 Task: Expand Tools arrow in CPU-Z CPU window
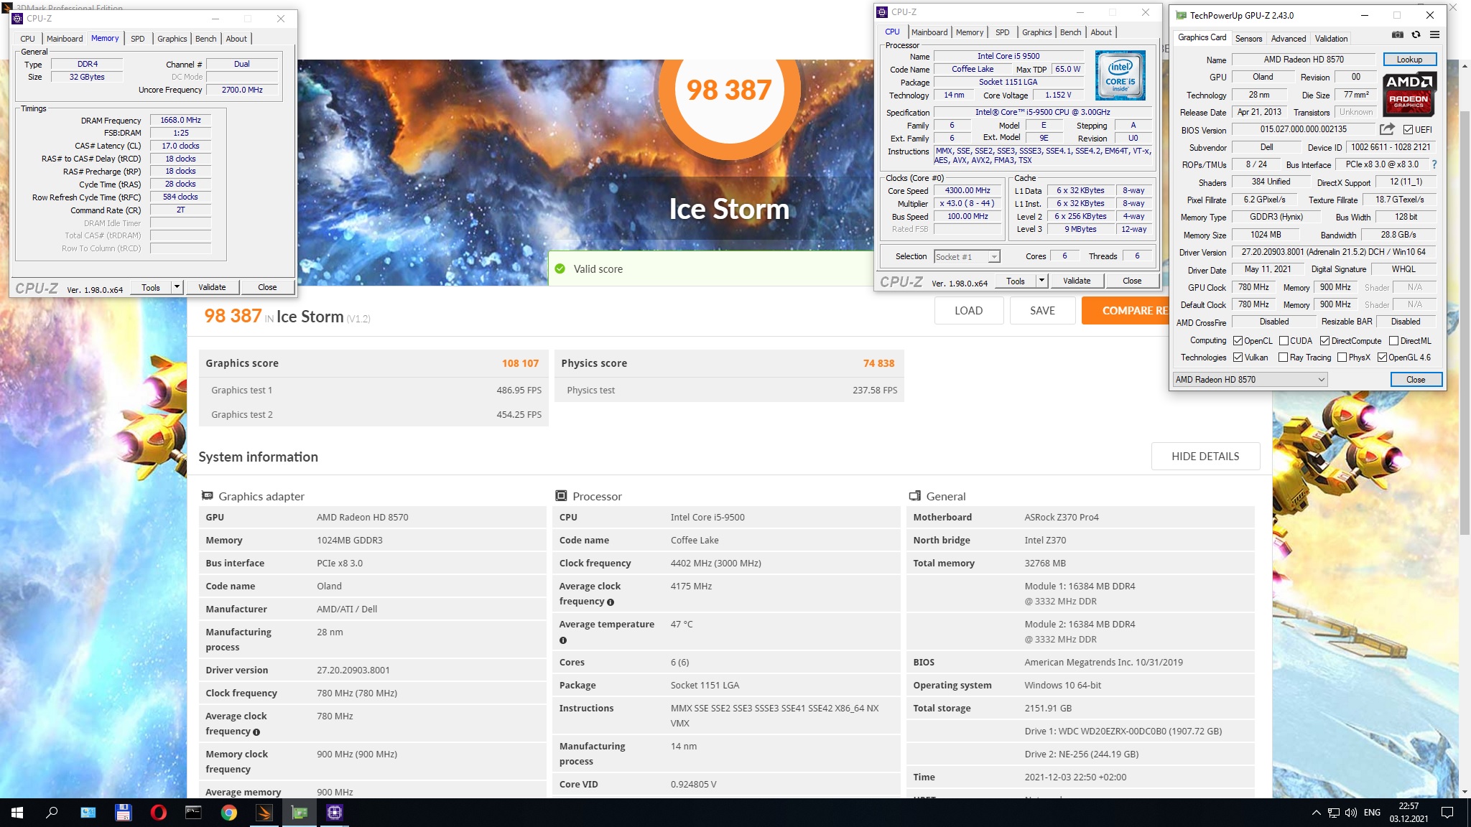[x=1041, y=281]
